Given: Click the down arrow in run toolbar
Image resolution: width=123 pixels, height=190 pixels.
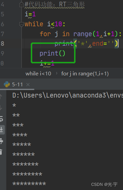Looking at the screenshot, I should point(1,107).
